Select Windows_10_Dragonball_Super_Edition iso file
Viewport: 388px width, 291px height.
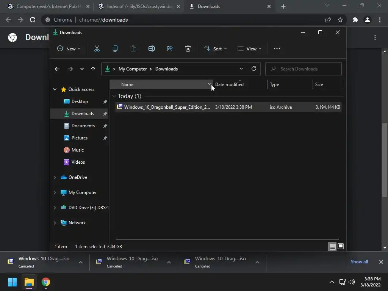(228, 107)
